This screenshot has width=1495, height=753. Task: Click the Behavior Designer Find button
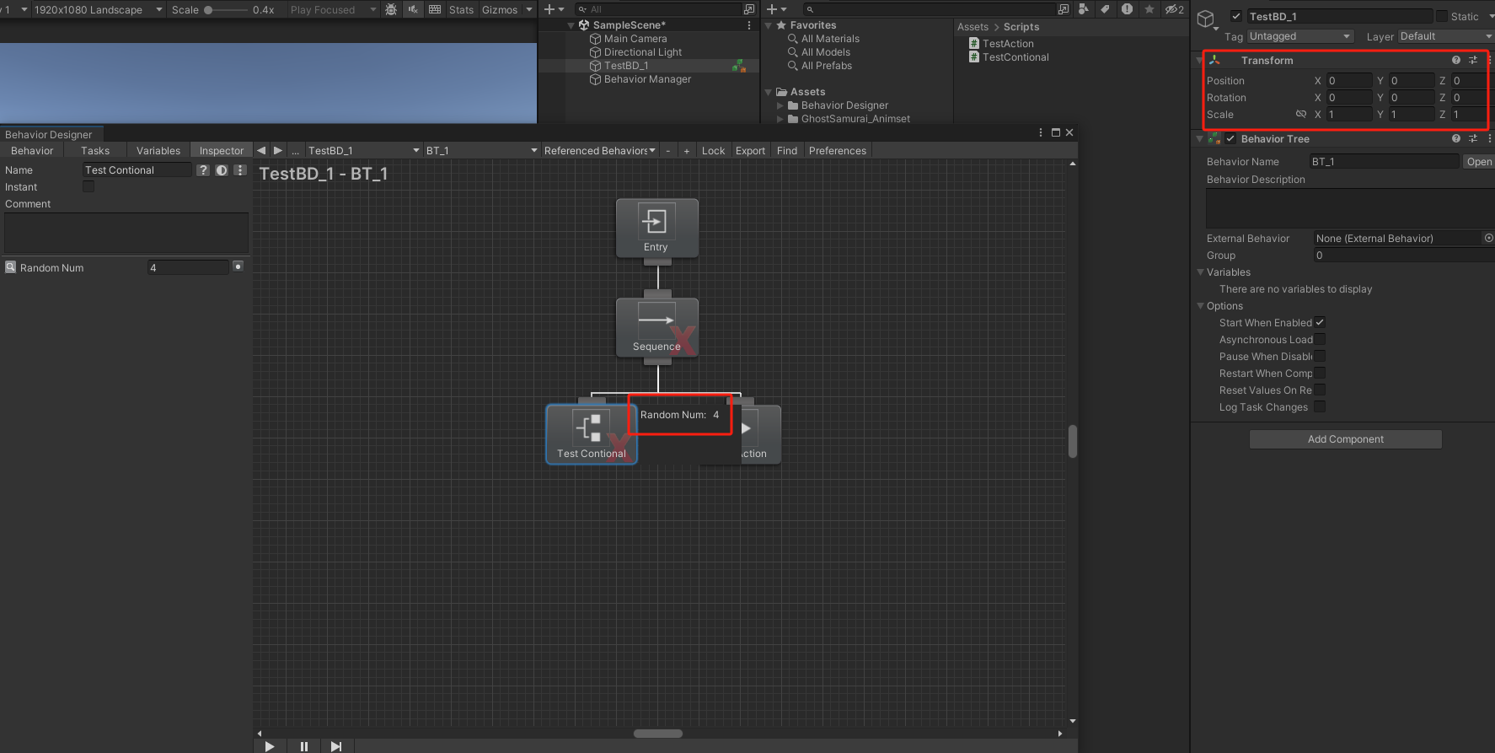(787, 150)
